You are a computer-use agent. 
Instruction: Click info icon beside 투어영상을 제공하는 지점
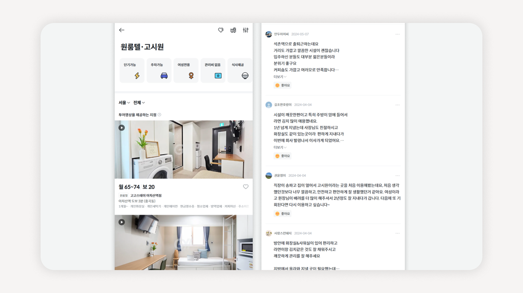(159, 115)
